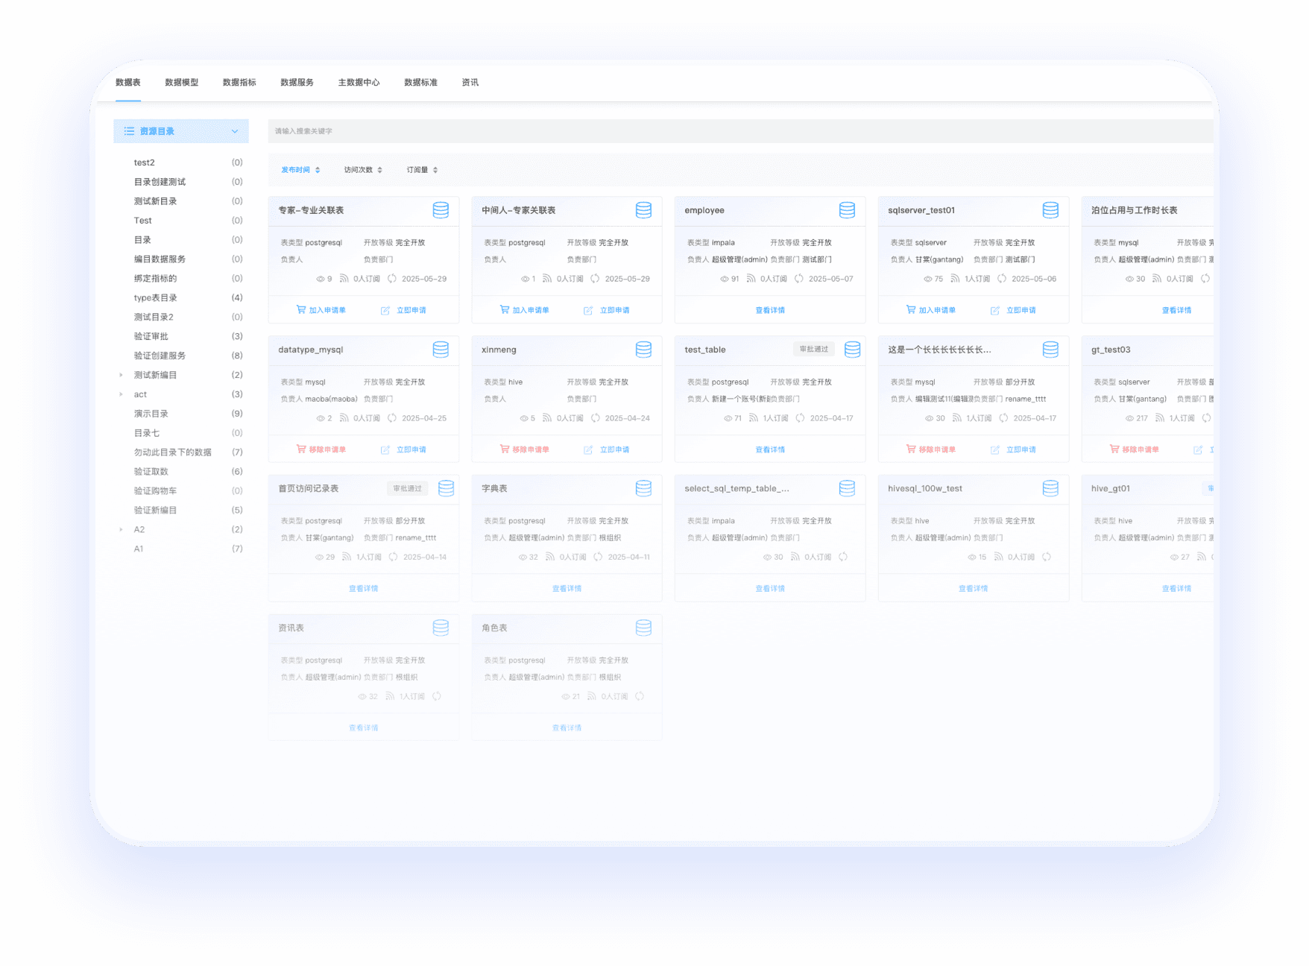Sort results by 访问次数

click(362, 170)
